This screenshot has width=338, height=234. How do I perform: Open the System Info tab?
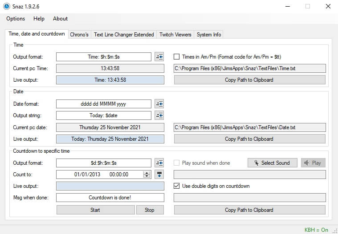[x=209, y=35]
